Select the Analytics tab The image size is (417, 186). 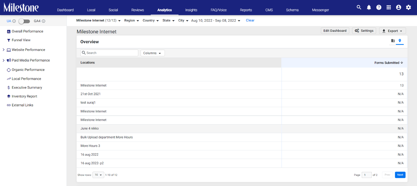tap(165, 10)
